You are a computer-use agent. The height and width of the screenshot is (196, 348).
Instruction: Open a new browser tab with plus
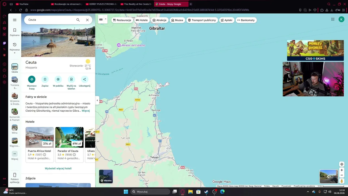click(x=191, y=4)
